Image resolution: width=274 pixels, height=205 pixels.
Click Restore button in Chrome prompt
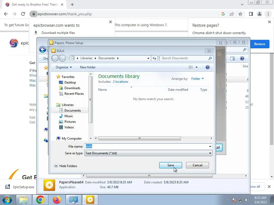click(x=260, y=44)
